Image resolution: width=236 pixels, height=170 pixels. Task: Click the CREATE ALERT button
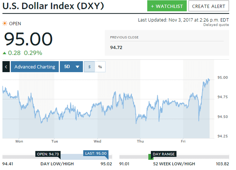click(x=209, y=6)
